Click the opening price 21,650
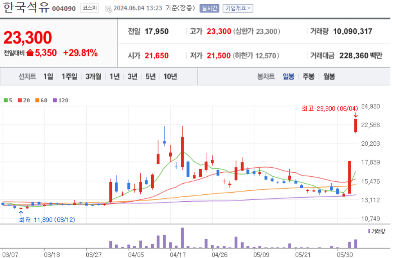This screenshot has width=394, height=258. click(157, 55)
